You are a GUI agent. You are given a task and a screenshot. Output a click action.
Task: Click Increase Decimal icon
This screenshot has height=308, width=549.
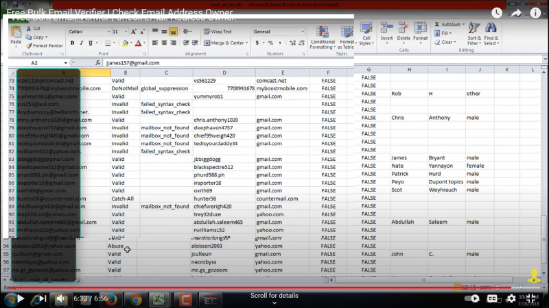293,43
